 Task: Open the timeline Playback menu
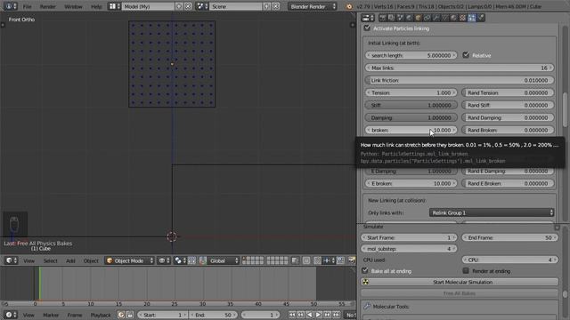coord(101,315)
